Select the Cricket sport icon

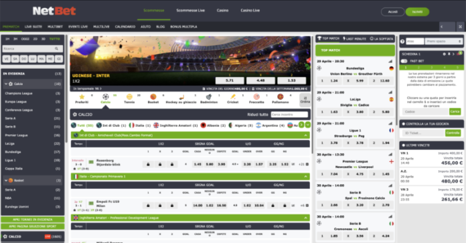[x=233, y=96]
